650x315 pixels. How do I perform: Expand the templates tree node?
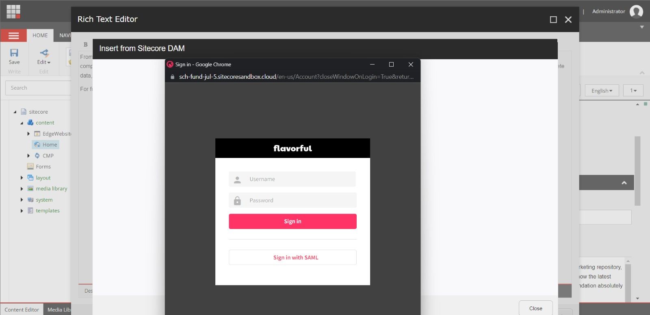(x=22, y=211)
